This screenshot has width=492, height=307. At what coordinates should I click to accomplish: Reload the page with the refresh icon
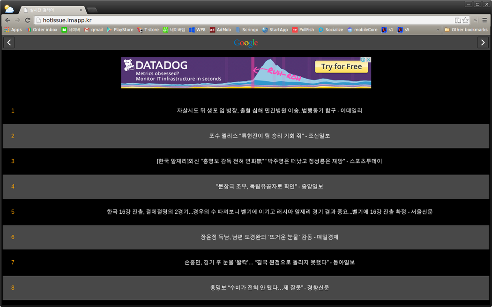click(x=28, y=20)
